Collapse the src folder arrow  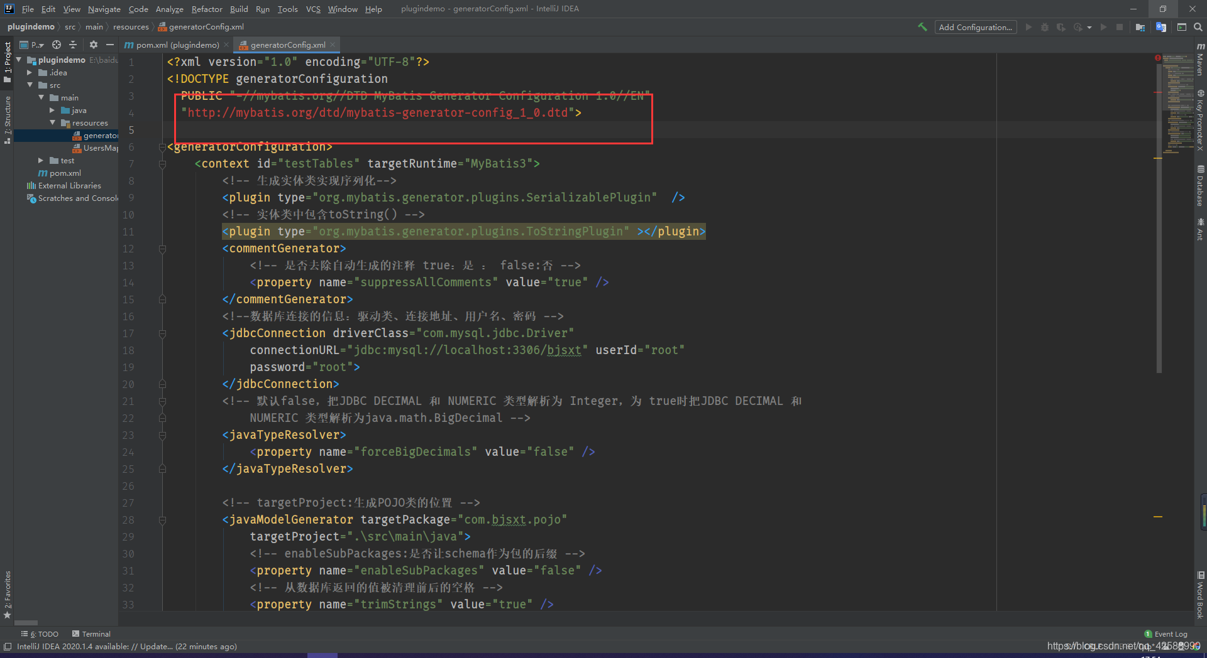pos(30,85)
